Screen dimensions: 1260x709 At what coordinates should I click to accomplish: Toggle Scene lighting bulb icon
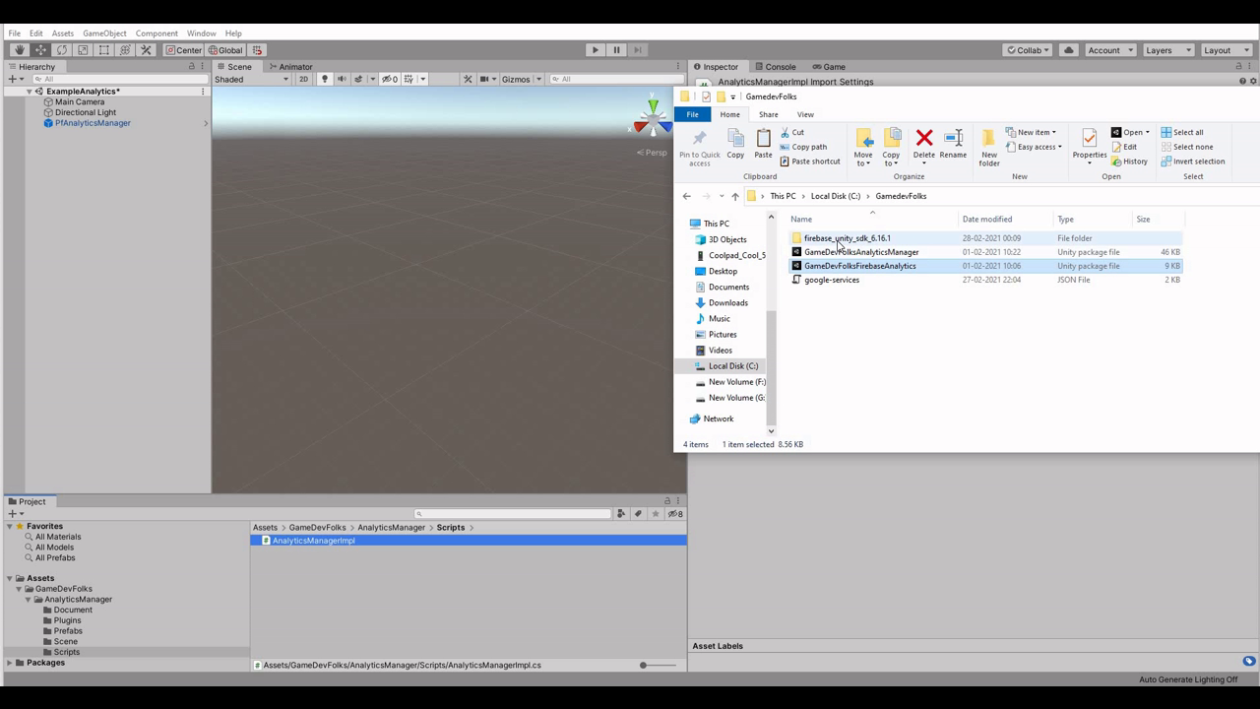(x=324, y=79)
